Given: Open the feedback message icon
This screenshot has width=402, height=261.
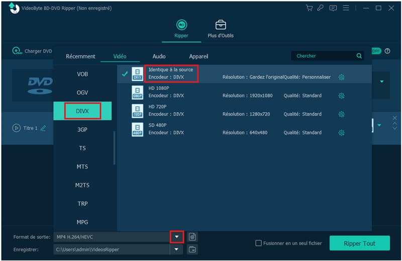Looking at the screenshot, I should tap(333, 8).
